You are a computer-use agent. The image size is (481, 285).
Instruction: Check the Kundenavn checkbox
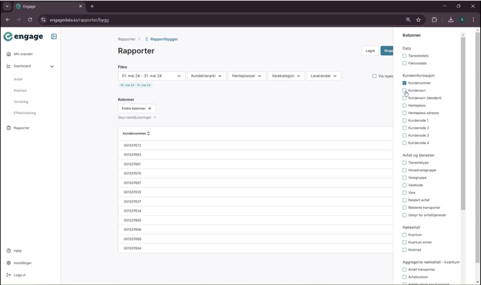pos(404,90)
